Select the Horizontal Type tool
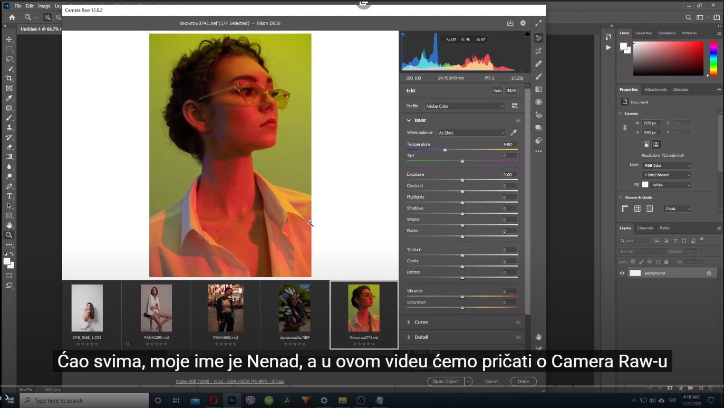Screen dimensions: 724x408 (9, 196)
